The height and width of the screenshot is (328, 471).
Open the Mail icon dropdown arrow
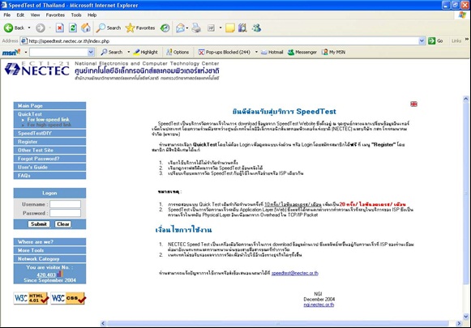[x=187, y=28]
